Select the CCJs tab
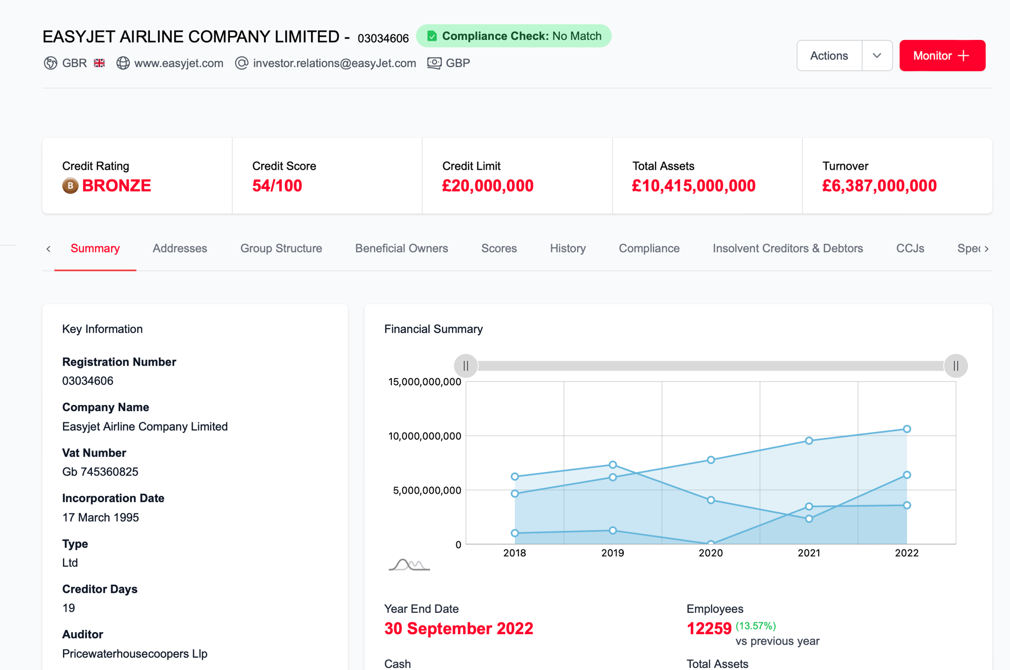1010x670 pixels. (910, 248)
